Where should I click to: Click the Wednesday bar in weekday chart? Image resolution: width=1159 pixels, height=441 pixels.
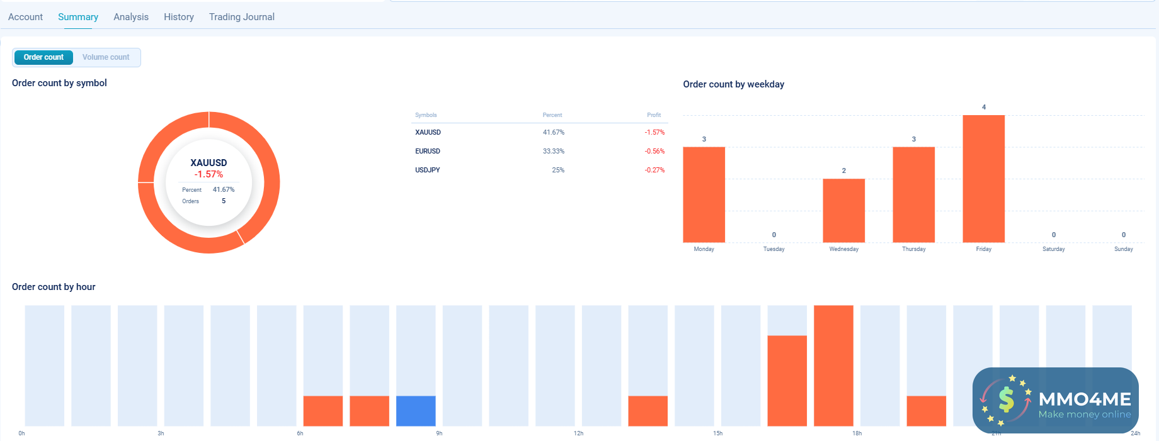pos(844,211)
